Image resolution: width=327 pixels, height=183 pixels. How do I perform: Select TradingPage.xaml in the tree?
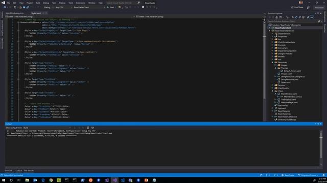(x=288, y=100)
